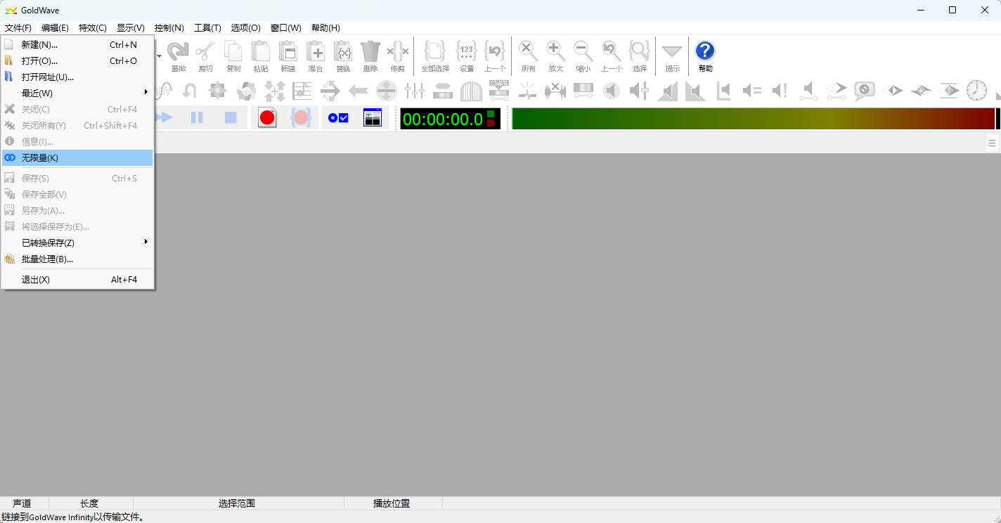Screen dimensions: 1001x523
Task: Click the speaker-with-slider volume effect icon
Action: pyautogui.click(x=640, y=91)
